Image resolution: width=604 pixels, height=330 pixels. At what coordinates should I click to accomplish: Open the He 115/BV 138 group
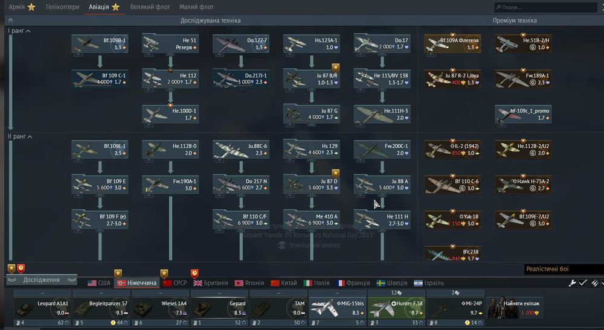pos(382,79)
